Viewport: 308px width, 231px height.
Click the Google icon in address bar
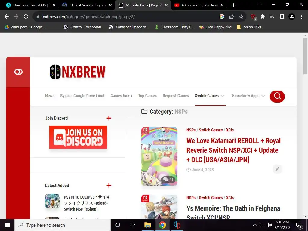tap(222, 17)
